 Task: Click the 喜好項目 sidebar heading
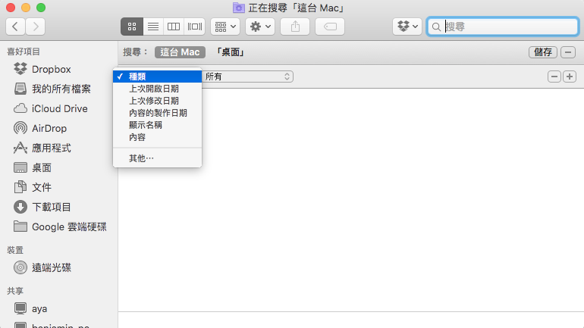click(24, 52)
